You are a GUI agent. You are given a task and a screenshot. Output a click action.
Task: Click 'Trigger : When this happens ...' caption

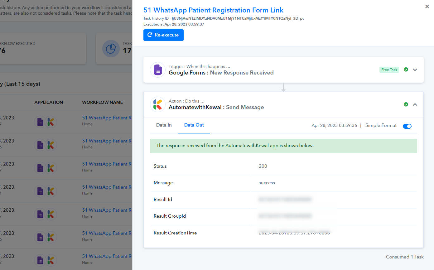[200, 66]
